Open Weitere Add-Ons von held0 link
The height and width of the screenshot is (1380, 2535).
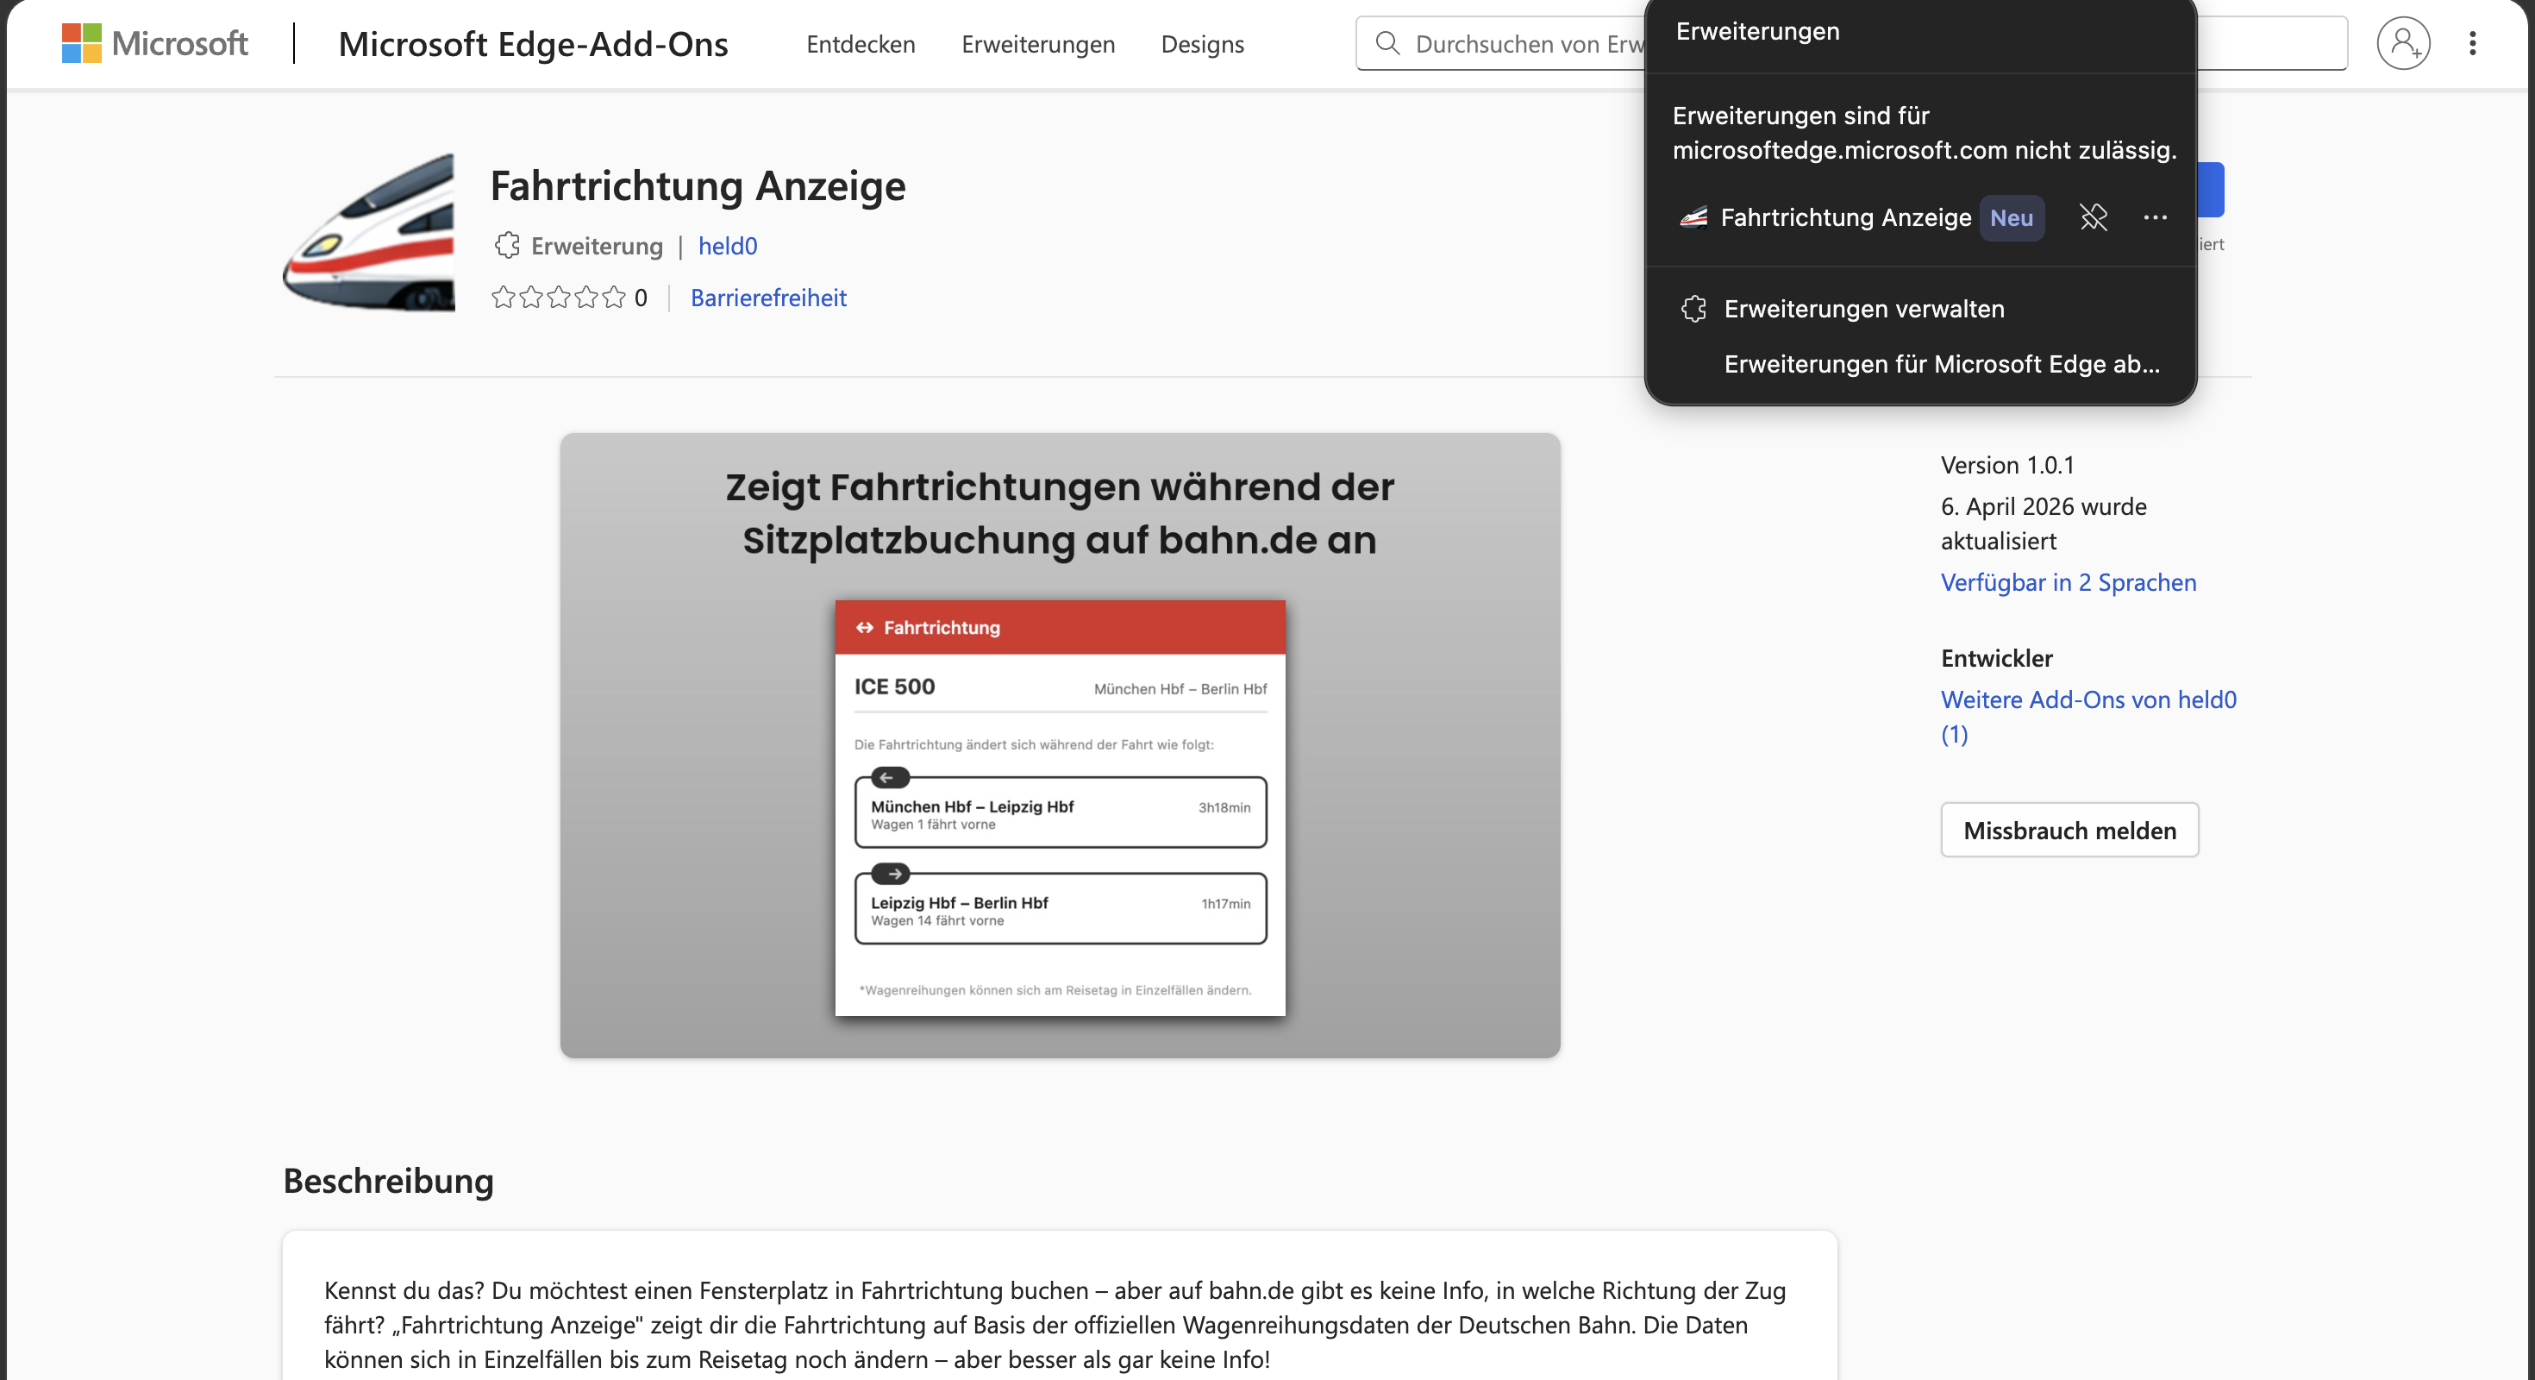(x=2088, y=717)
